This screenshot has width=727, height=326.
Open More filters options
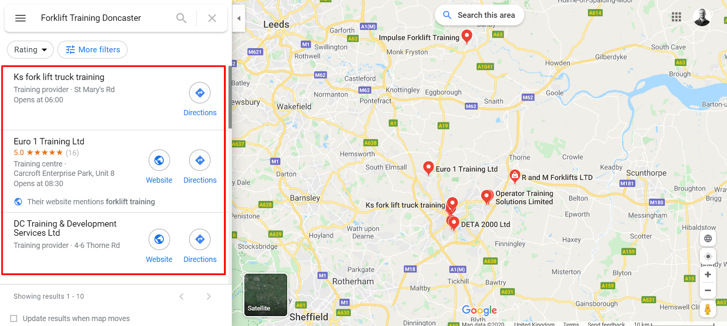92,50
